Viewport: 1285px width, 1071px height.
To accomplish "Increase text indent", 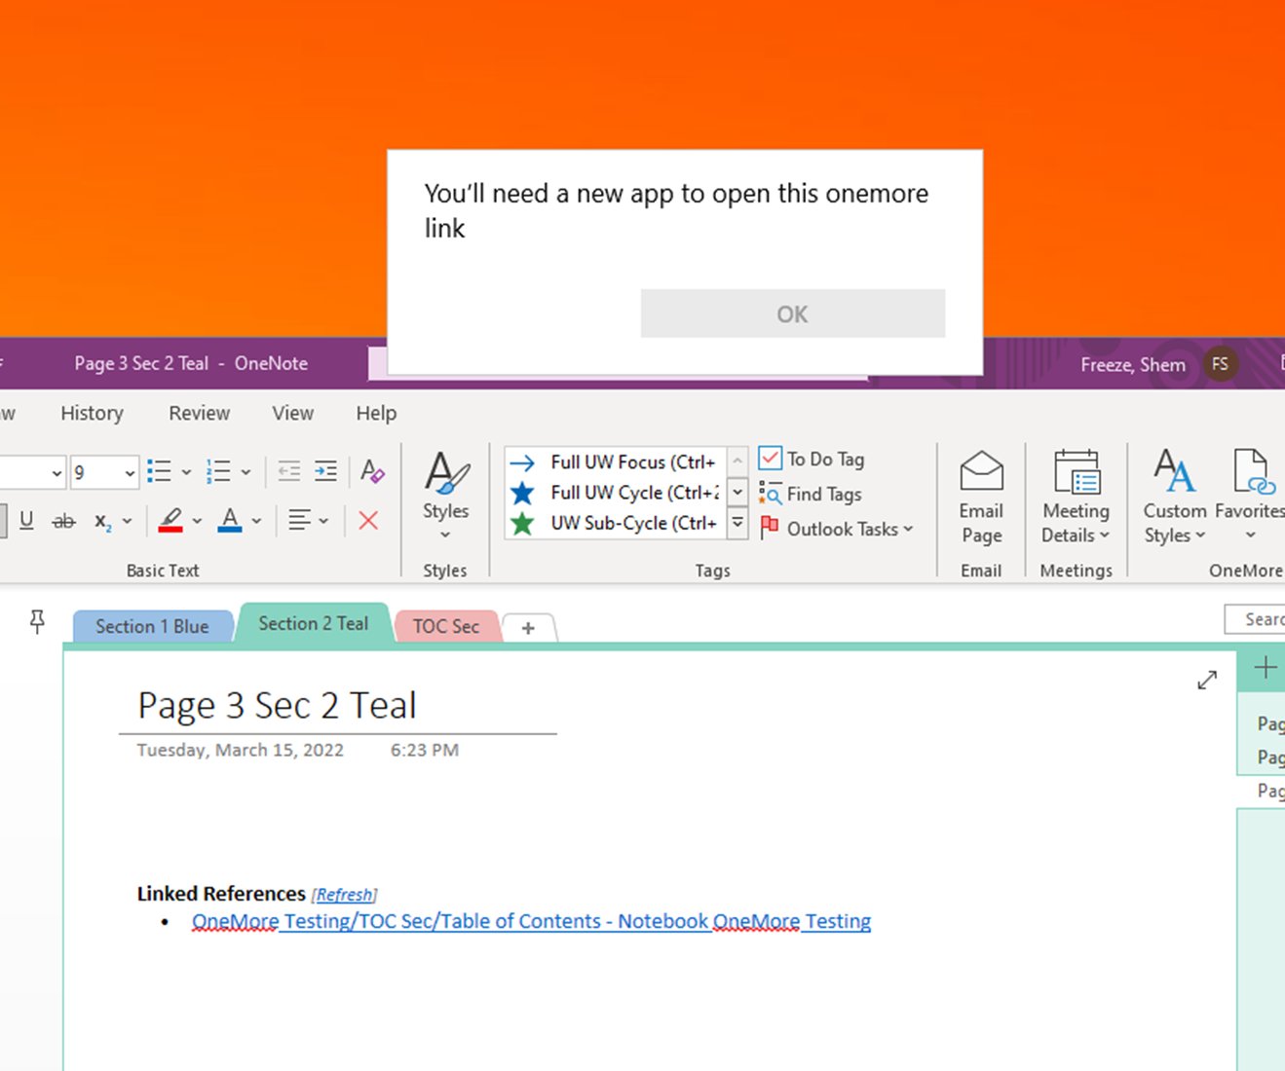I will click(325, 470).
